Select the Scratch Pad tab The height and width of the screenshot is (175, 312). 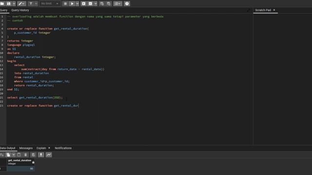point(263,10)
